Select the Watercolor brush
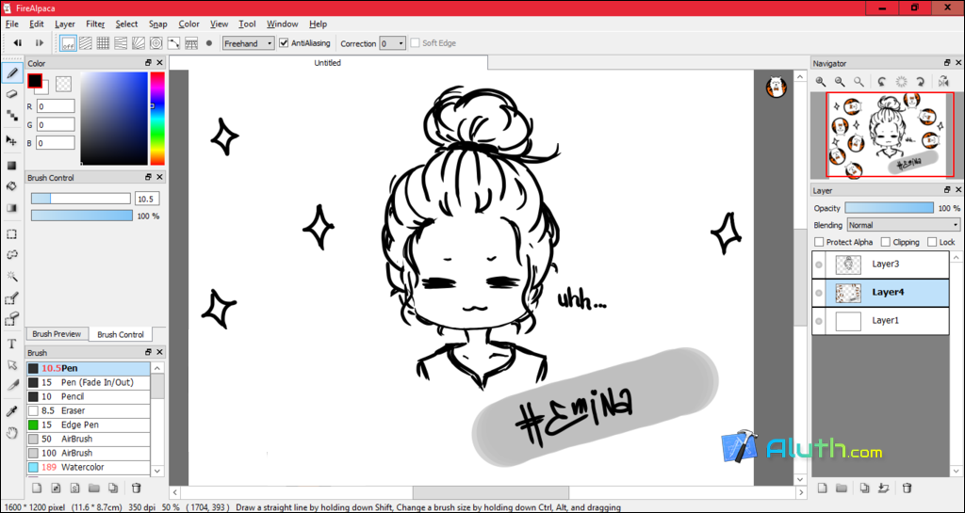Screen dimensions: 965x513 pyautogui.click(x=88, y=468)
